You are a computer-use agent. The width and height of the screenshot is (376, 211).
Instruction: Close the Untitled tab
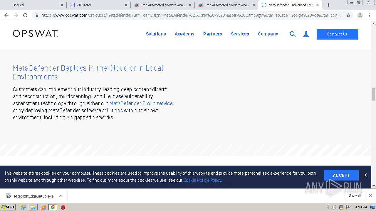click(x=62, y=5)
